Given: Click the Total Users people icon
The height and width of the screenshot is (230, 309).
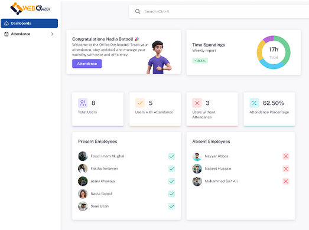Looking at the screenshot, I should [x=83, y=103].
